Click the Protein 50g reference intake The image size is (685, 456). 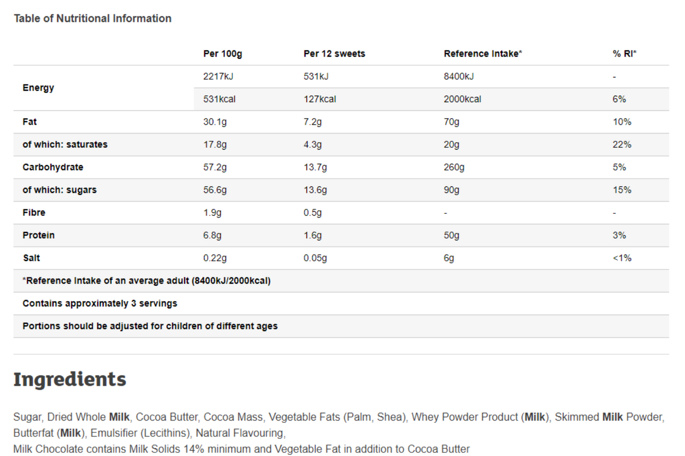coord(452,235)
